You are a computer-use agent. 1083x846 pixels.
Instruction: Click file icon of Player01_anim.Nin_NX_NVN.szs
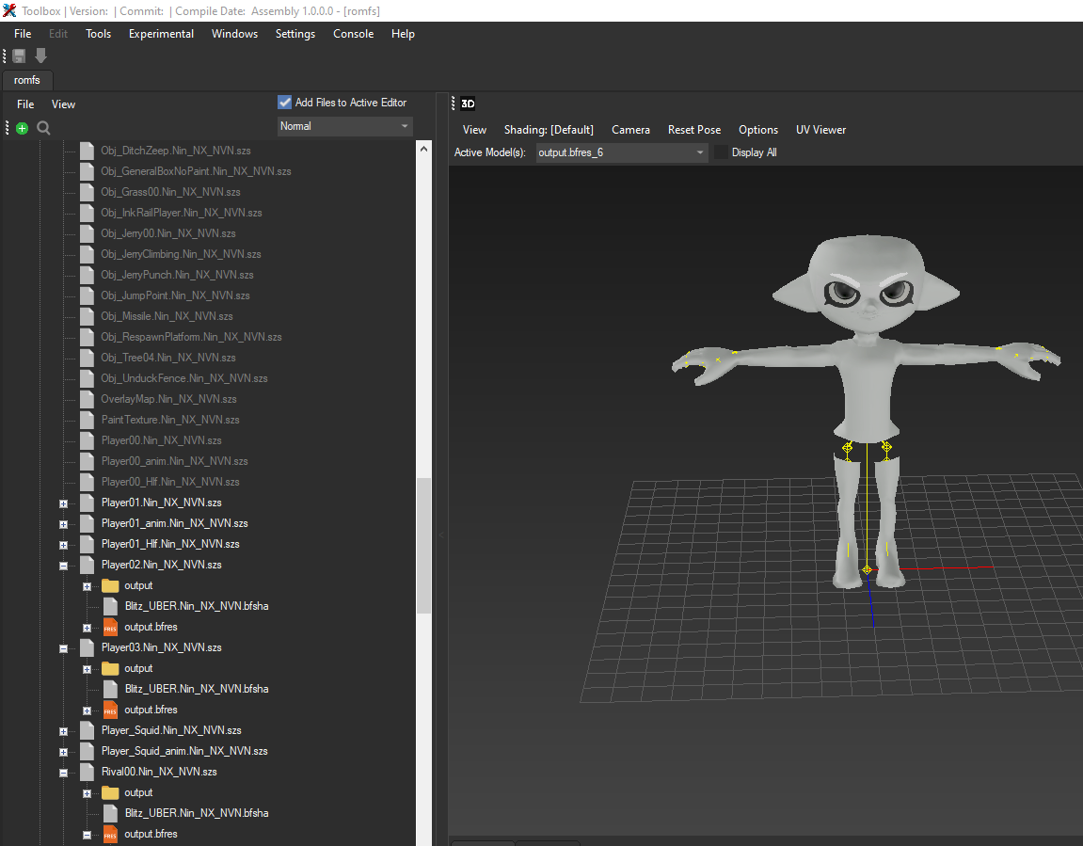pos(87,523)
